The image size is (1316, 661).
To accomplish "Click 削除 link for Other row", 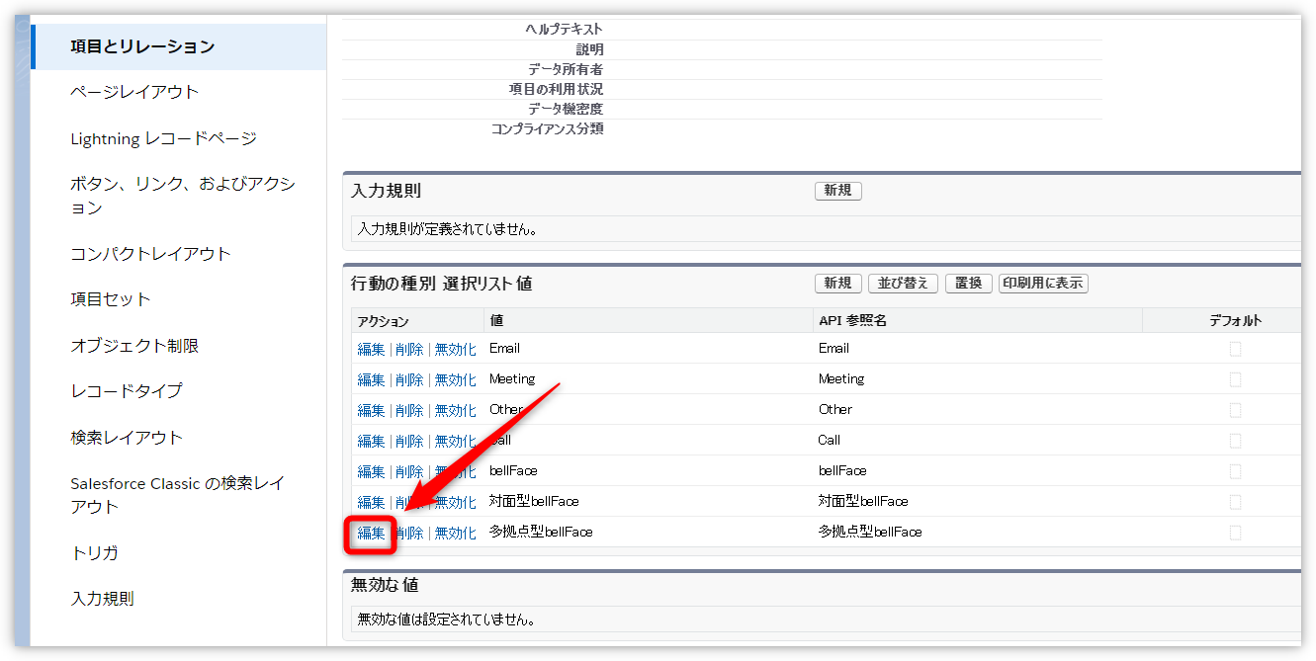I will coord(409,410).
